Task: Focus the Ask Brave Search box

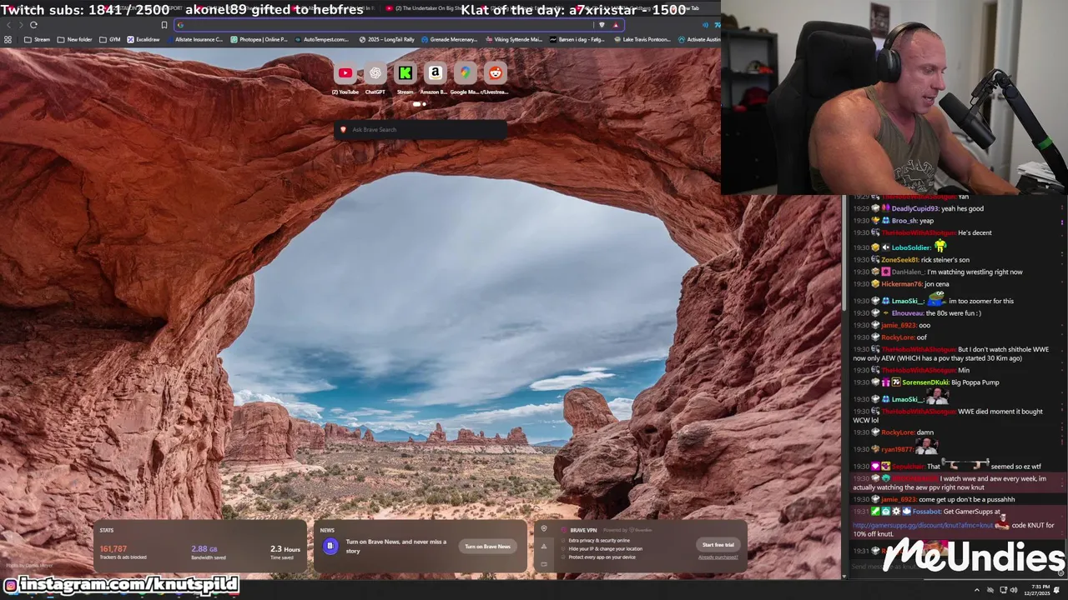Action: click(420, 129)
